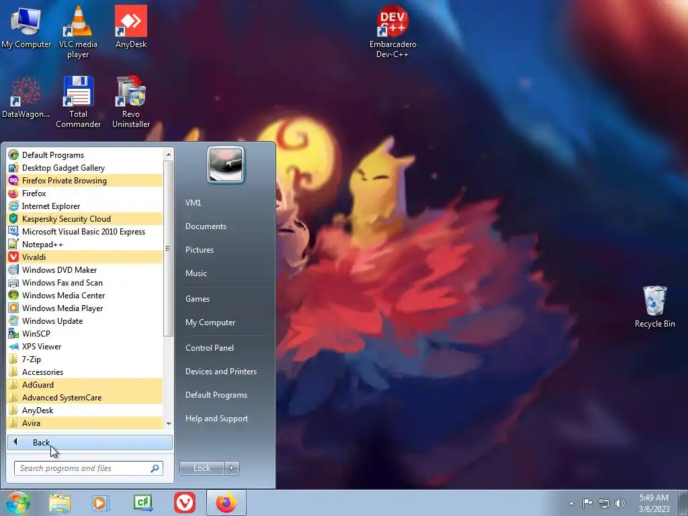Click the Search programs and files box
Image resolution: width=688 pixels, height=516 pixels.
point(89,468)
